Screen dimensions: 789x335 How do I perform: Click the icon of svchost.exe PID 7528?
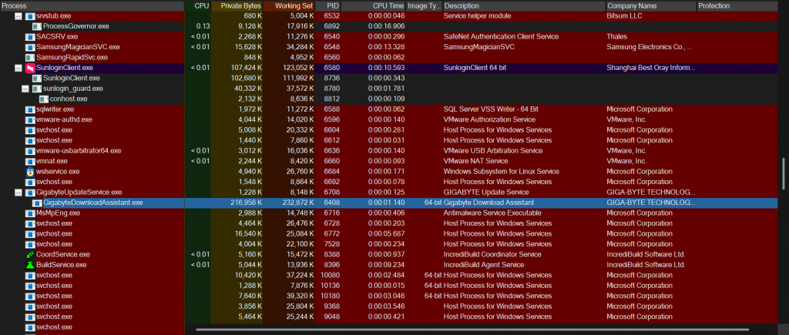(30, 244)
